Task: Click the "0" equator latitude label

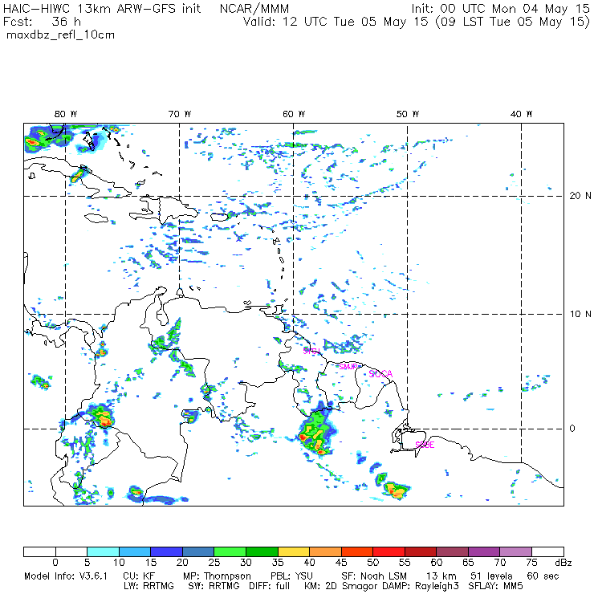Action: [572, 429]
